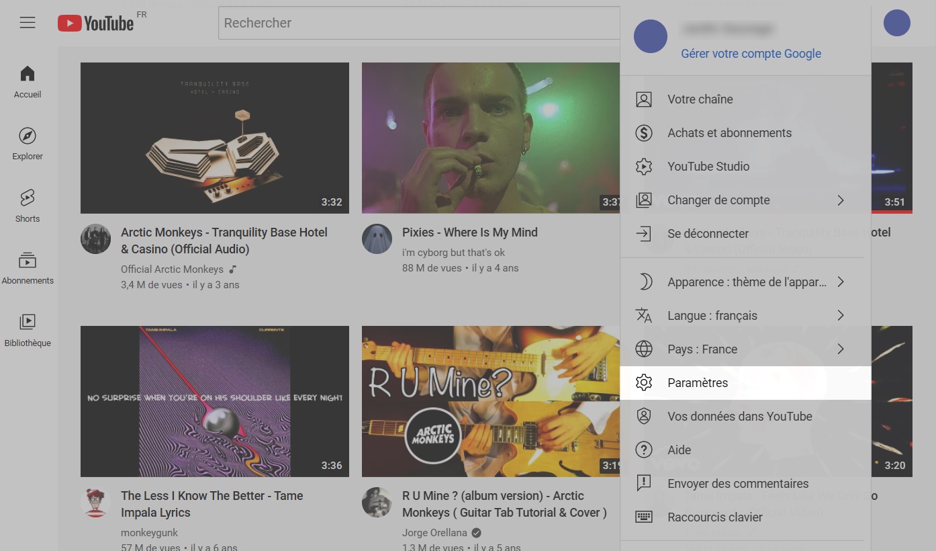Screen dimensions: 936x551
Task: Open the Bibliothèque library icon
Action: coord(27,321)
